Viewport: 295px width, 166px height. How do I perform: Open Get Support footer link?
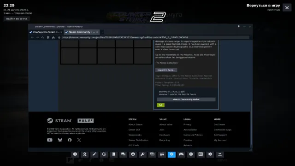220,135
